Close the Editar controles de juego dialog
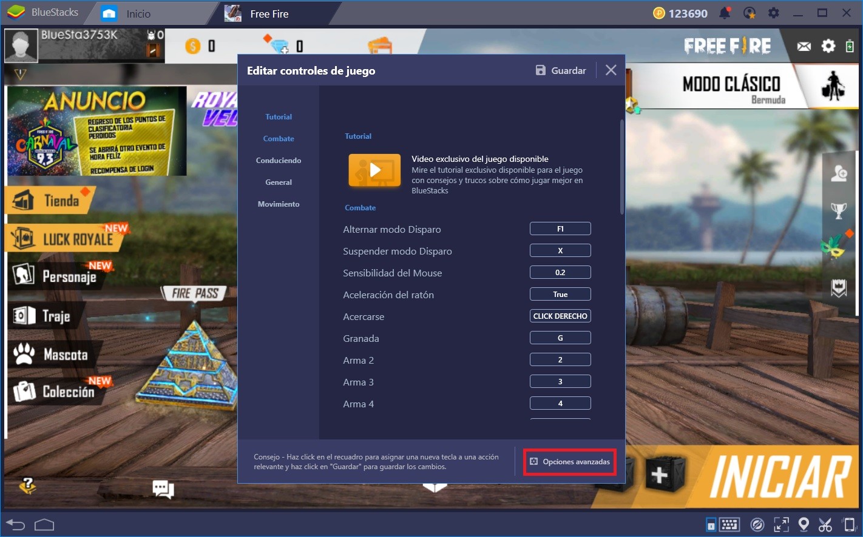The height and width of the screenshot is (537, 863). (611, 70)
